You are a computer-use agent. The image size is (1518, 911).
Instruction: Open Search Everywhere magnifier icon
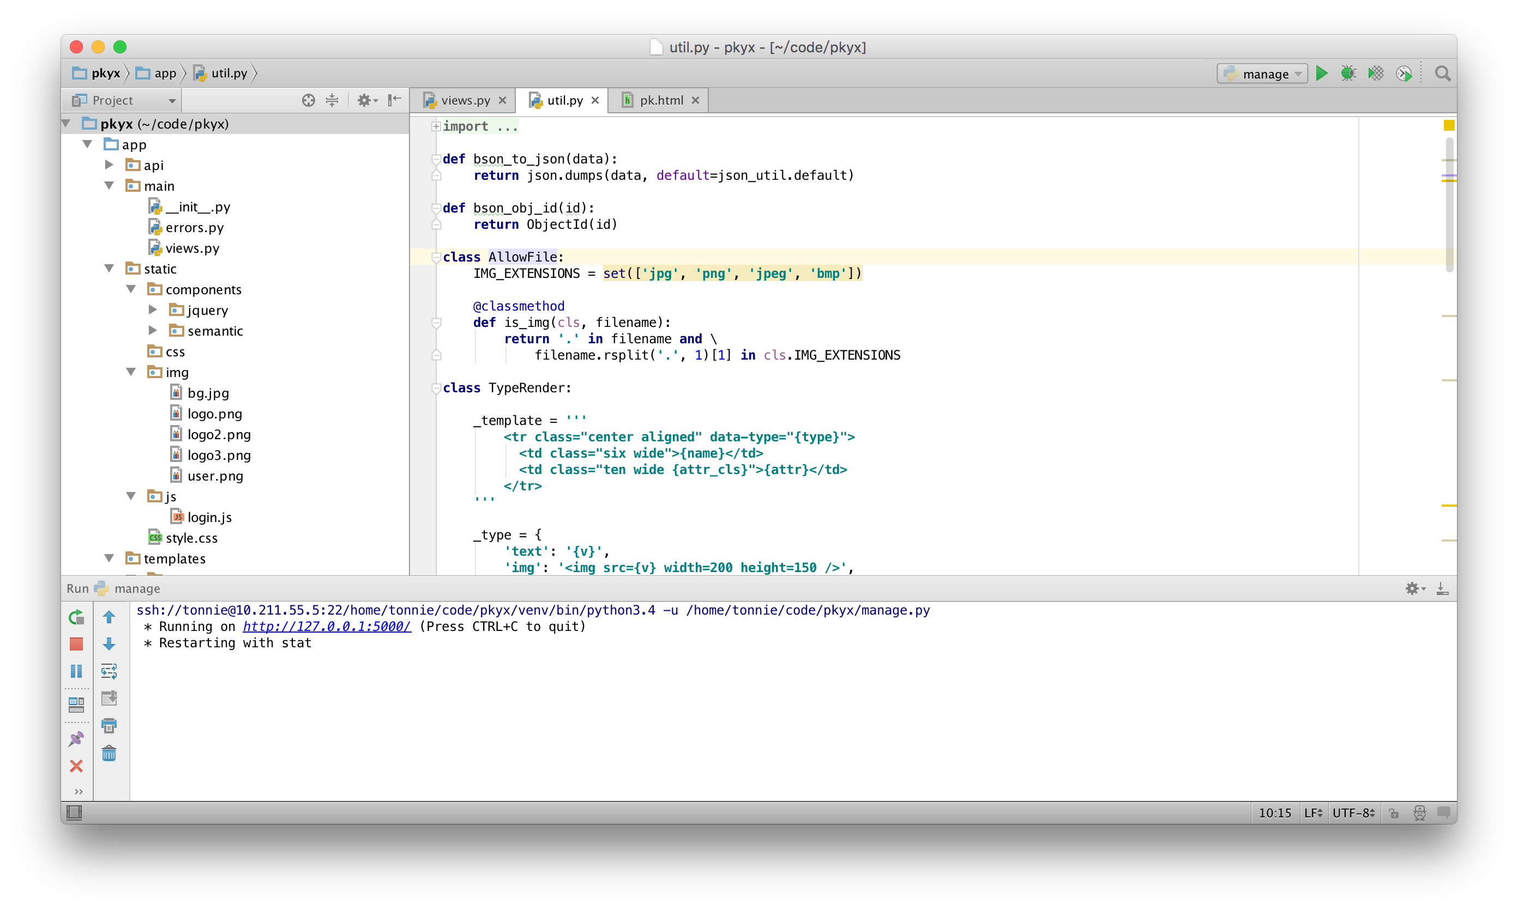point(1442,74)
